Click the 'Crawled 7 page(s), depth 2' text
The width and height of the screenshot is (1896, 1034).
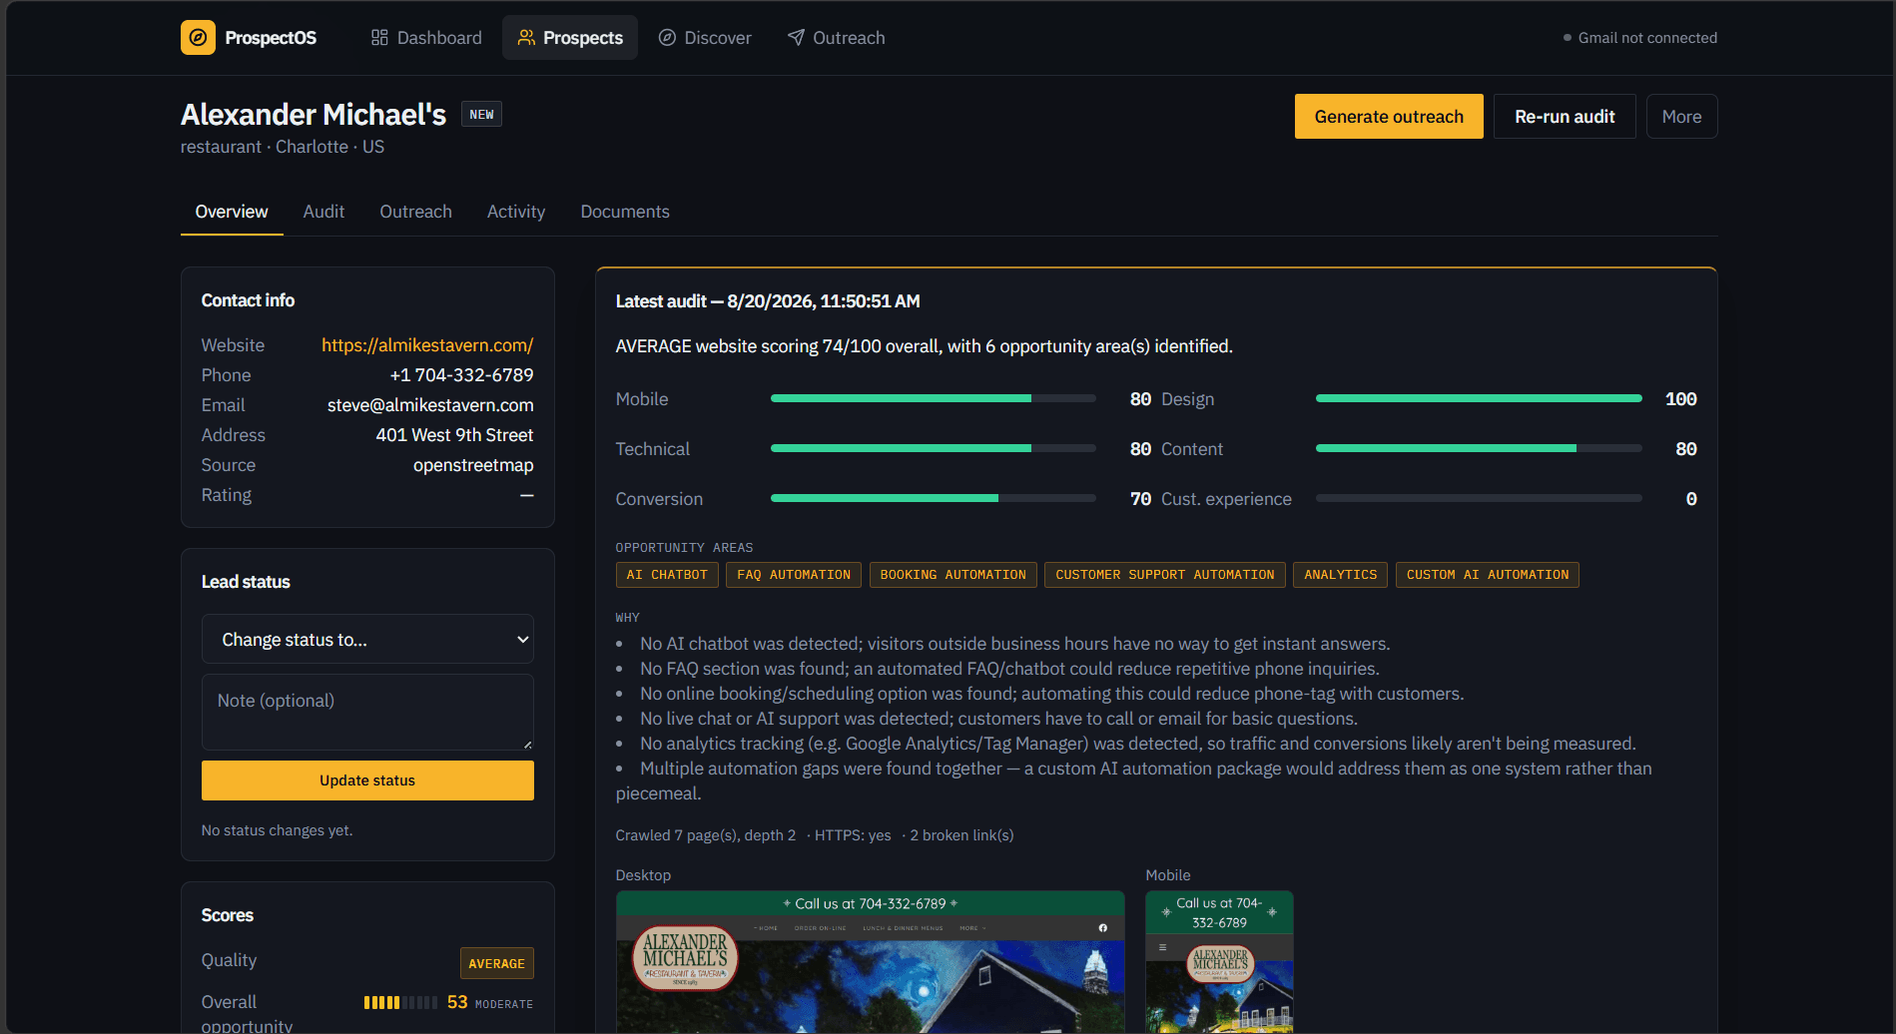click(706, 835)
